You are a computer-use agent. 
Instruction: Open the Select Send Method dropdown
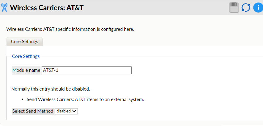click(66, 111)
